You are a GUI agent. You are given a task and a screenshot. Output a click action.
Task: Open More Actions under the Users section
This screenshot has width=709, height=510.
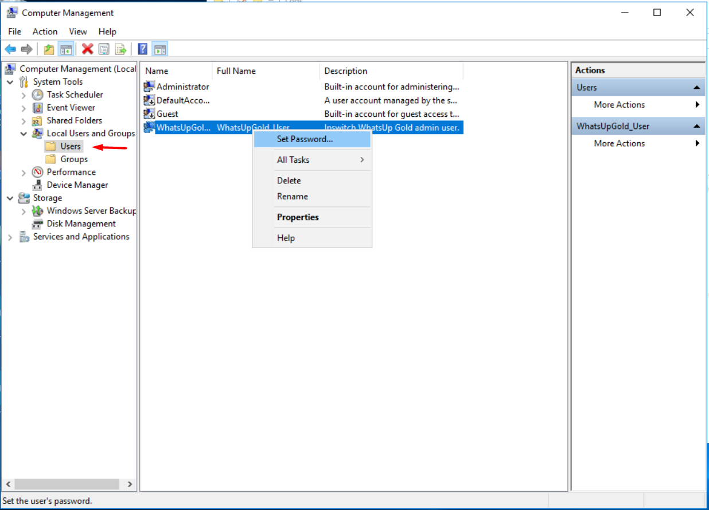click(x=638, y=105)
